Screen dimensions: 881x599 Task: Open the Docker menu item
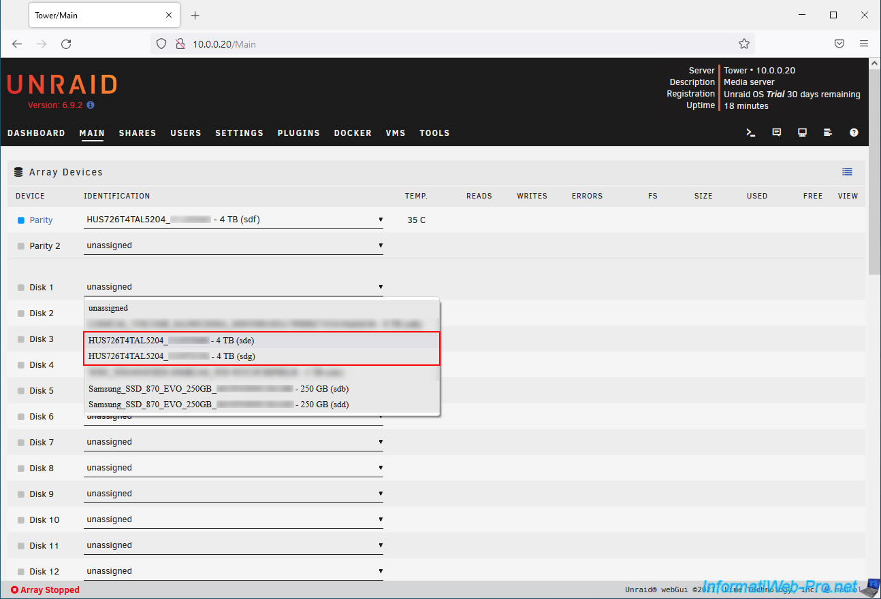353,133
